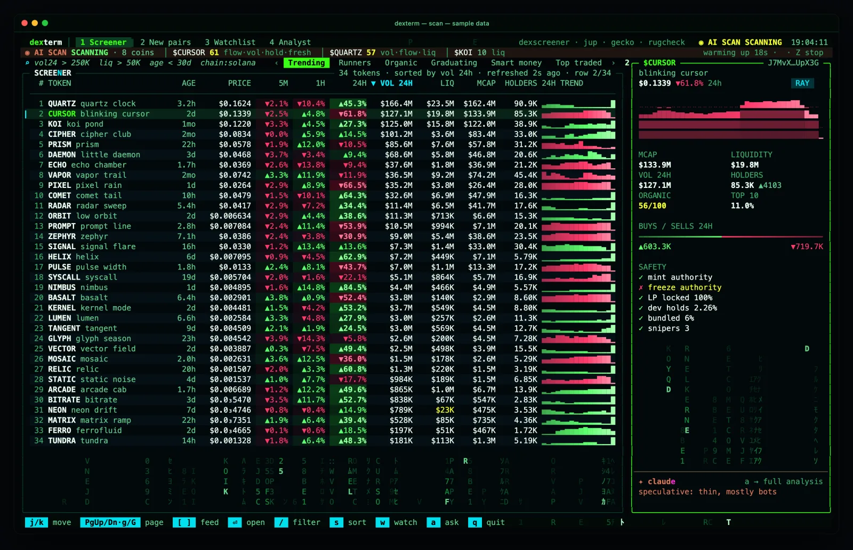Open the jup link

590,42
